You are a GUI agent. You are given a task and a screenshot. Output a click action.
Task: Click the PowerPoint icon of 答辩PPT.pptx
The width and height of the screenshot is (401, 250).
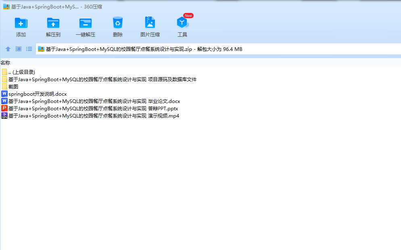4,108
